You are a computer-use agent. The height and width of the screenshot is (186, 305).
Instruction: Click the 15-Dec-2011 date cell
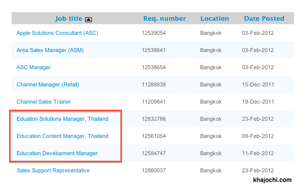258,84
